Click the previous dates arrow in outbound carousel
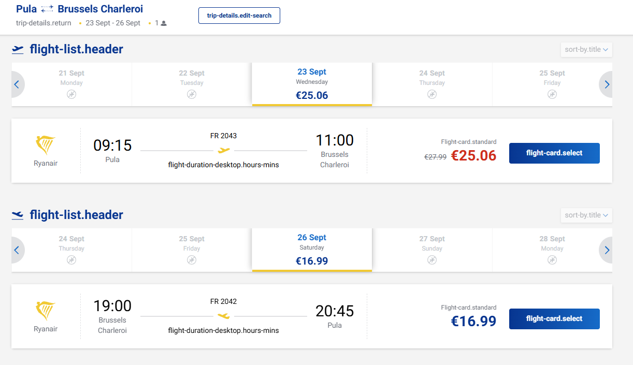The image size is (633, 365). (18, 84)
